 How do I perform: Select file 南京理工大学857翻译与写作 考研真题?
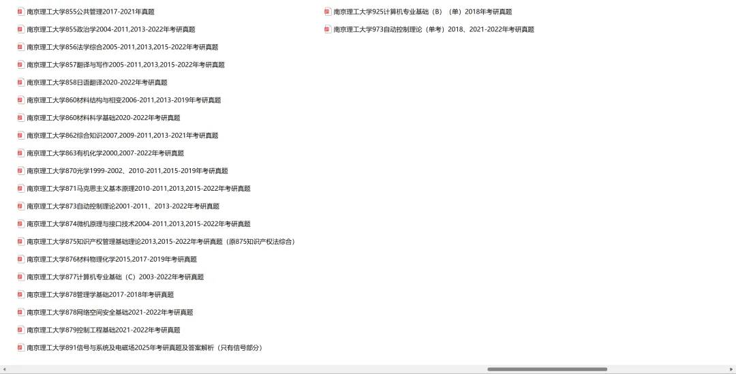coord(126,65)
